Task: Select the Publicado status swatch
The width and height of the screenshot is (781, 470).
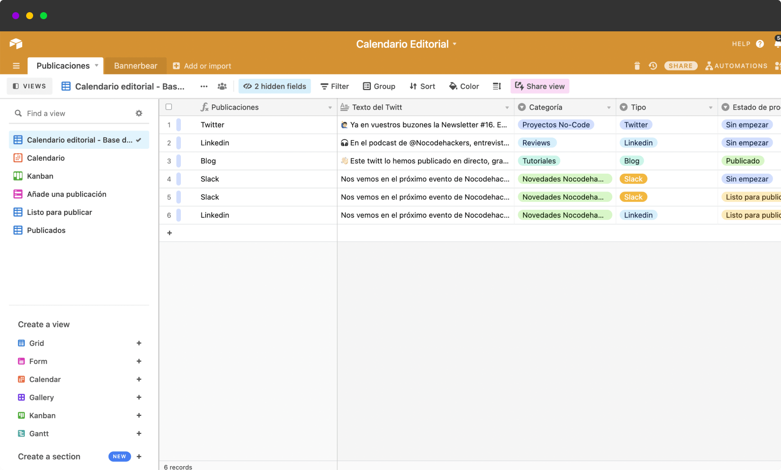Action: [743, 161]
